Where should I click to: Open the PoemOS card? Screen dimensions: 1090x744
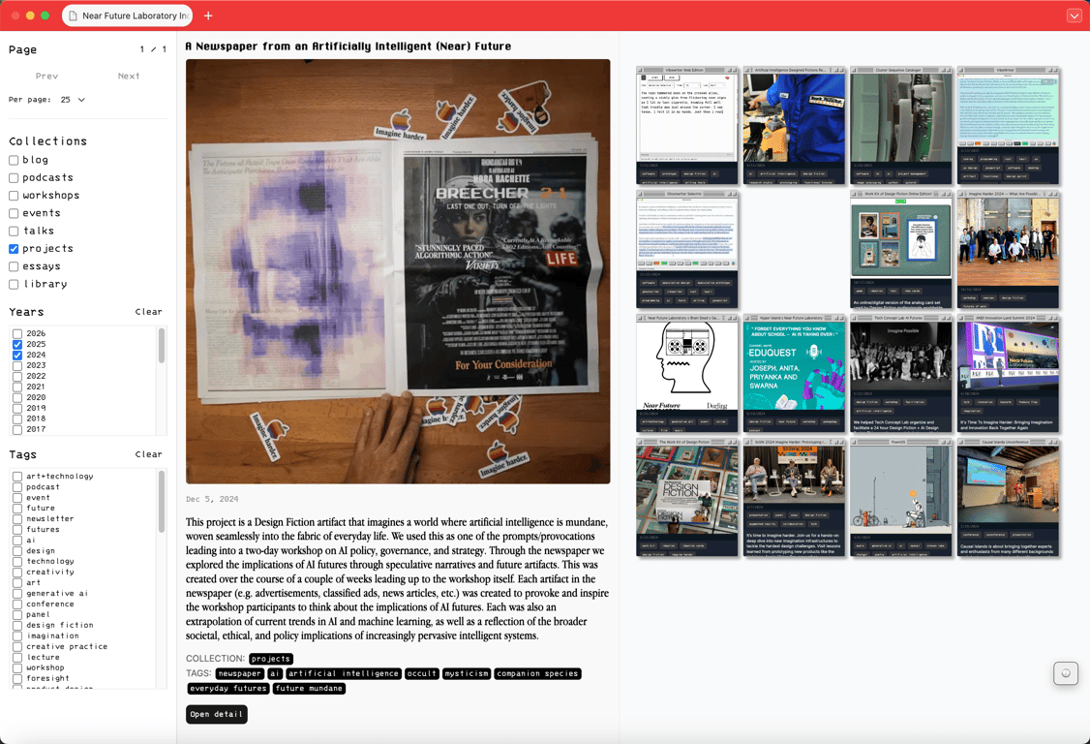tap(901, 497)
